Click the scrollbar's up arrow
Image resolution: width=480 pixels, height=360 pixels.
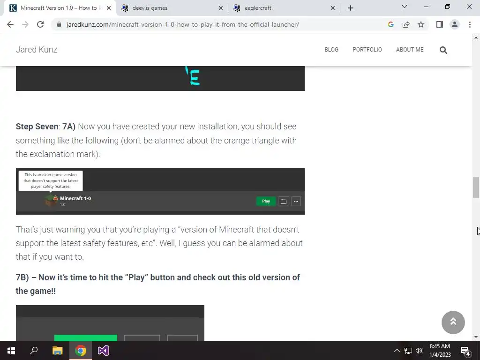coord(476,37)
